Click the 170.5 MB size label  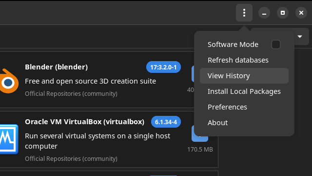(200, 149)
